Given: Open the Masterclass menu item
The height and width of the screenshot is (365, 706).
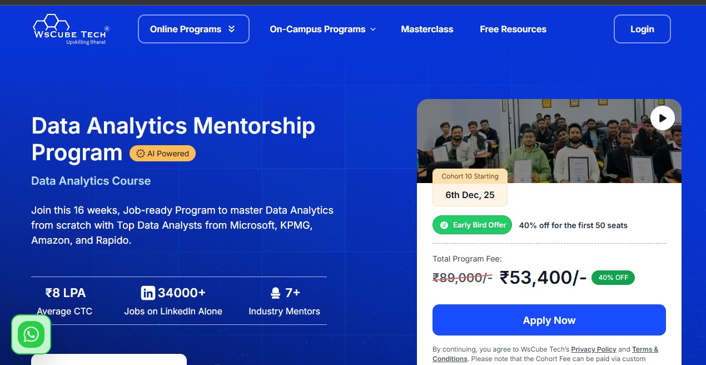Looking at the screenshot, I should (x=427, y=29).
